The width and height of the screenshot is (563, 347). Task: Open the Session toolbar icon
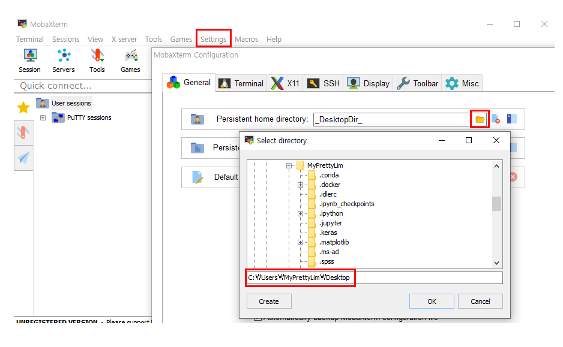point(30,61)
